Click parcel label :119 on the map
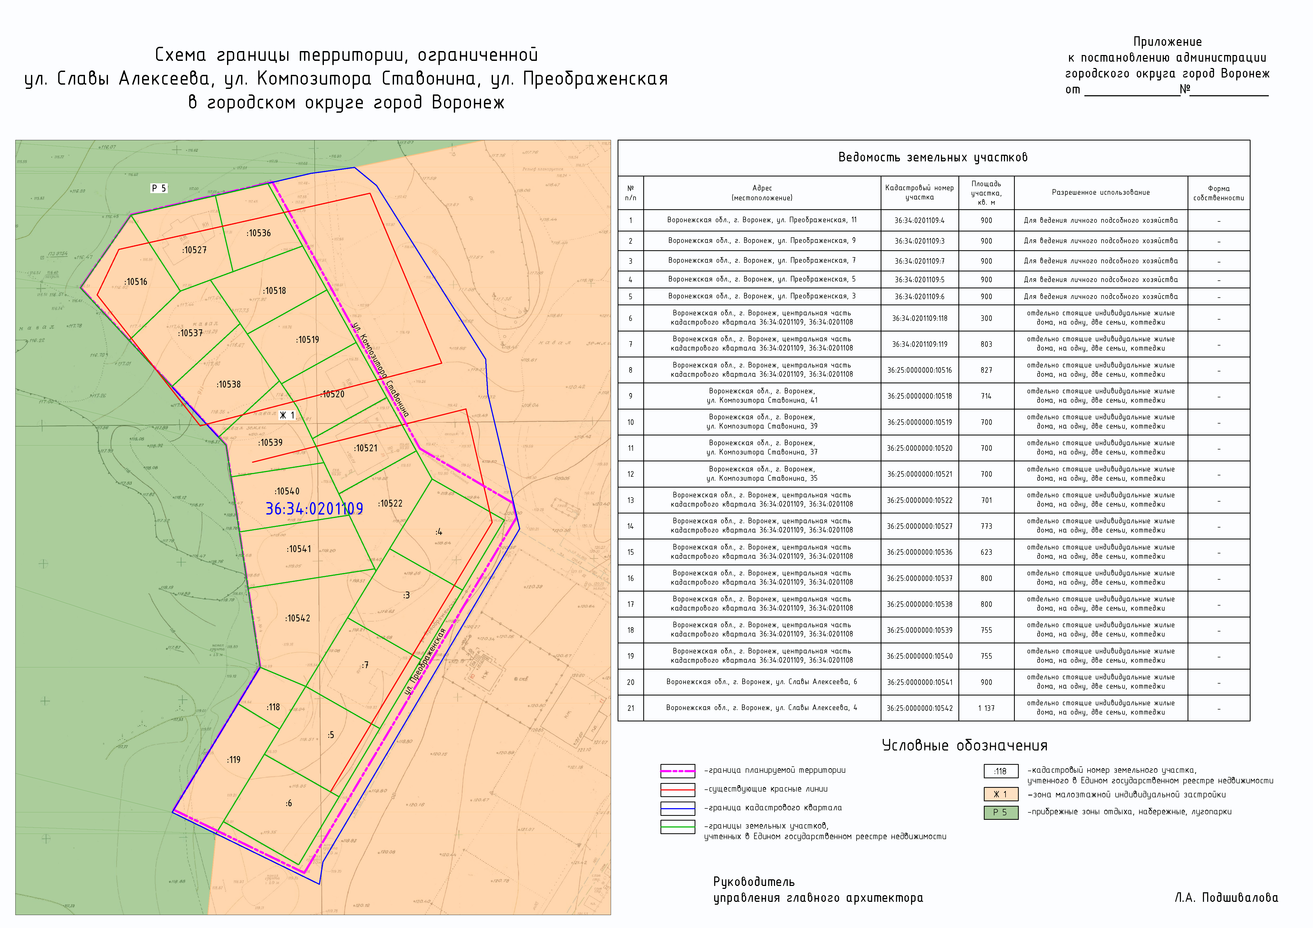Image resolution: width=1313 pixels, height=928 pixels. [234, 760]
